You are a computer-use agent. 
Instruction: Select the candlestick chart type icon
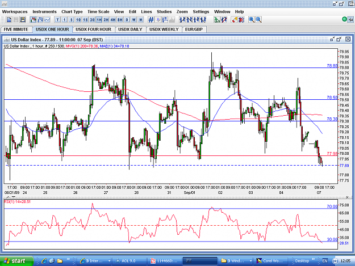click(34, 20)
